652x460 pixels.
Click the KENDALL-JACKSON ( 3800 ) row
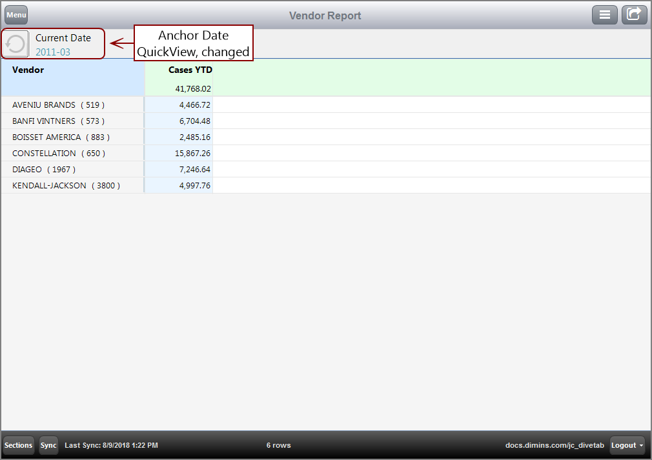pyautogui.click(x=66, y=185)
